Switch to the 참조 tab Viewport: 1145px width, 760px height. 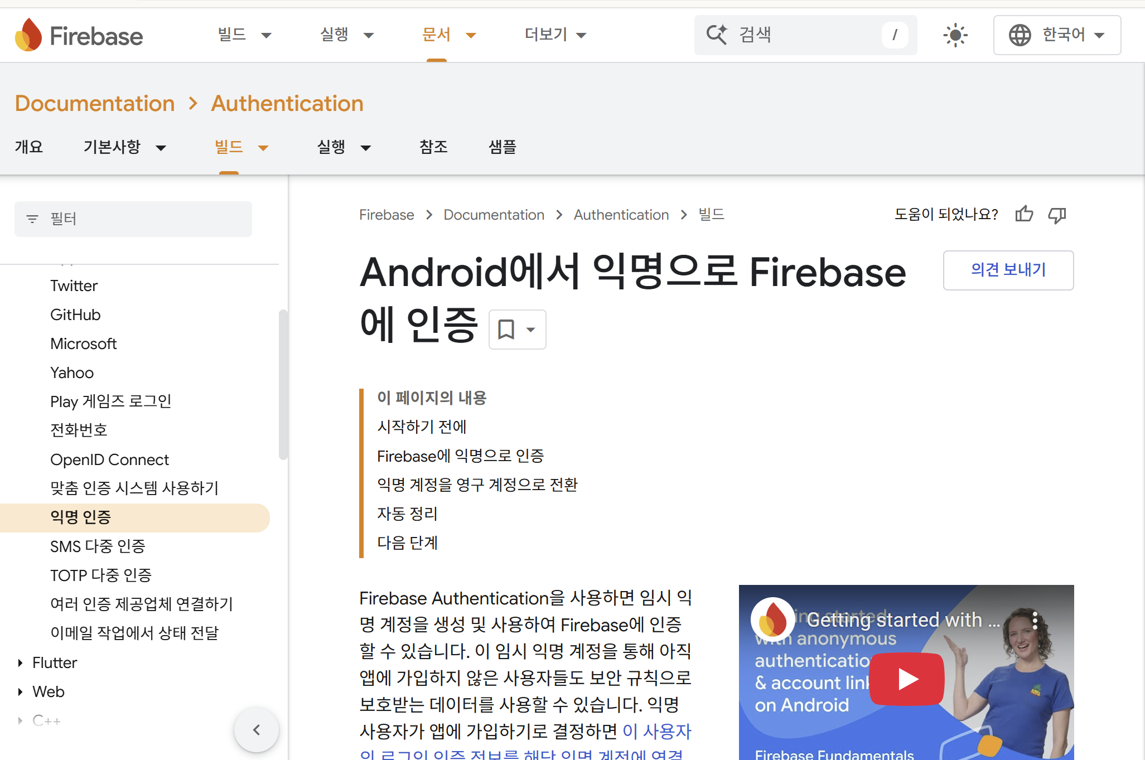[433, 147]
